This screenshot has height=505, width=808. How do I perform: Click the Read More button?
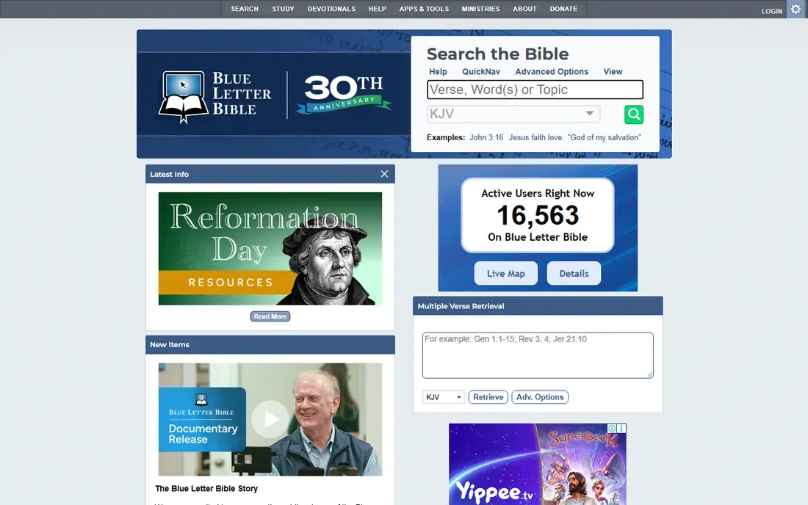tap(270, 316)
